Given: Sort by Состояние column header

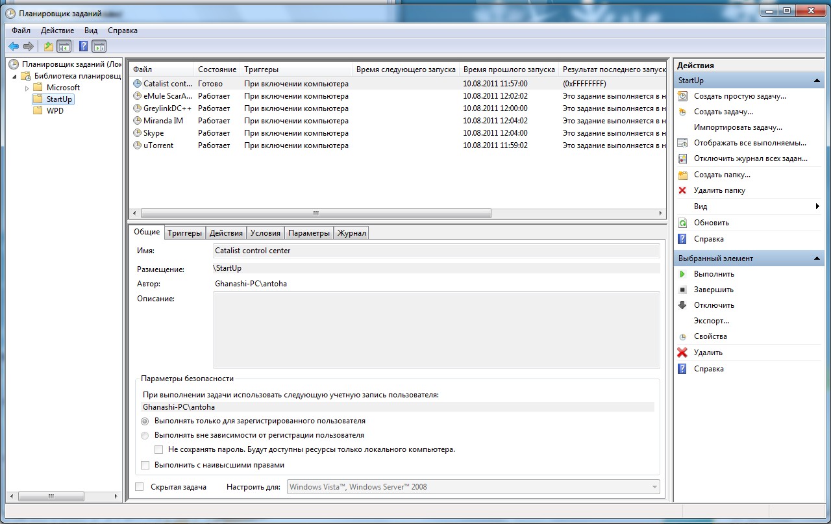Looking at the screenshot, I should [217, 69].
